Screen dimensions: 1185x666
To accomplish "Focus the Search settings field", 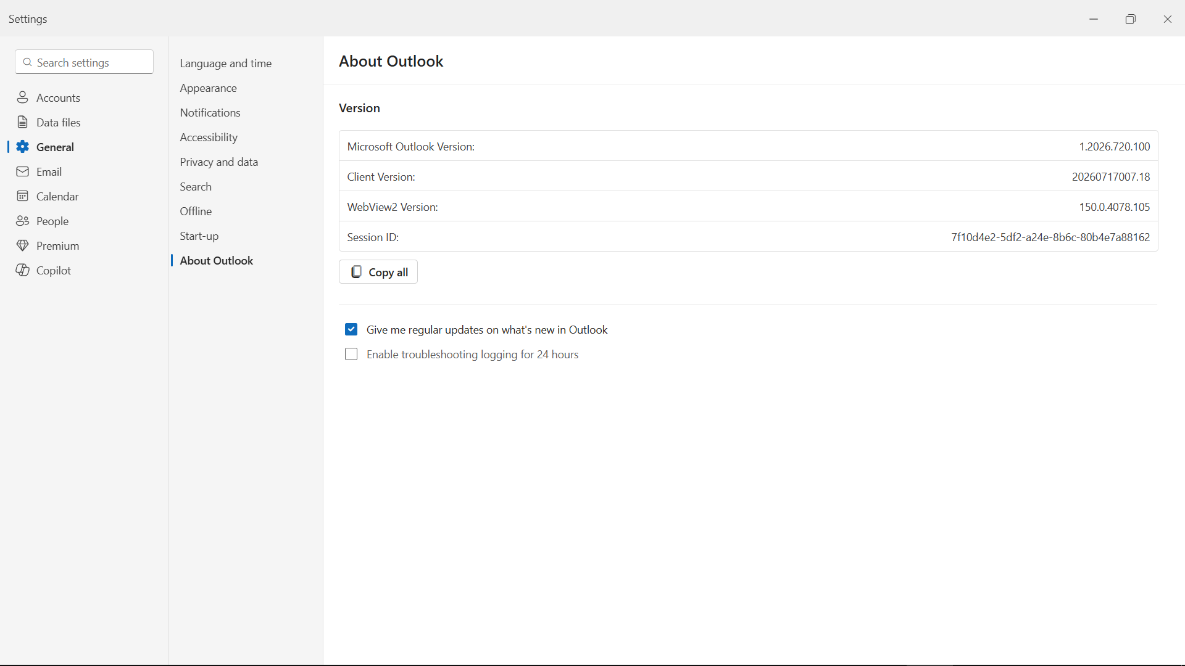I will (x=84, y=62).
